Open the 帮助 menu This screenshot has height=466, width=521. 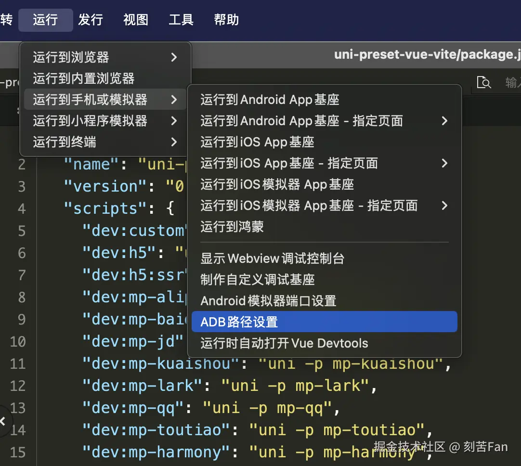226,20
